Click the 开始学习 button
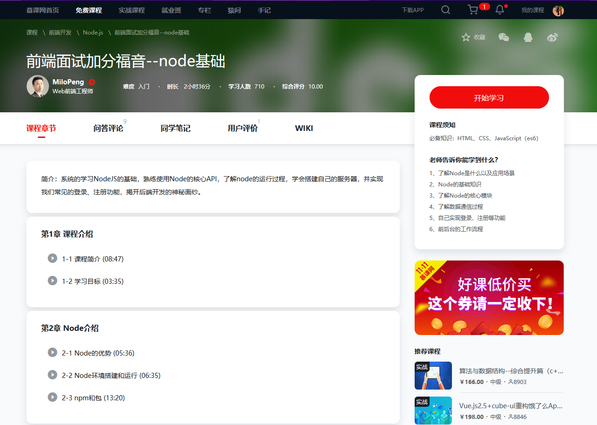Image resolution: width=597 pixels, height=425 pixels. pyautogui.click(x=489, y=97)
